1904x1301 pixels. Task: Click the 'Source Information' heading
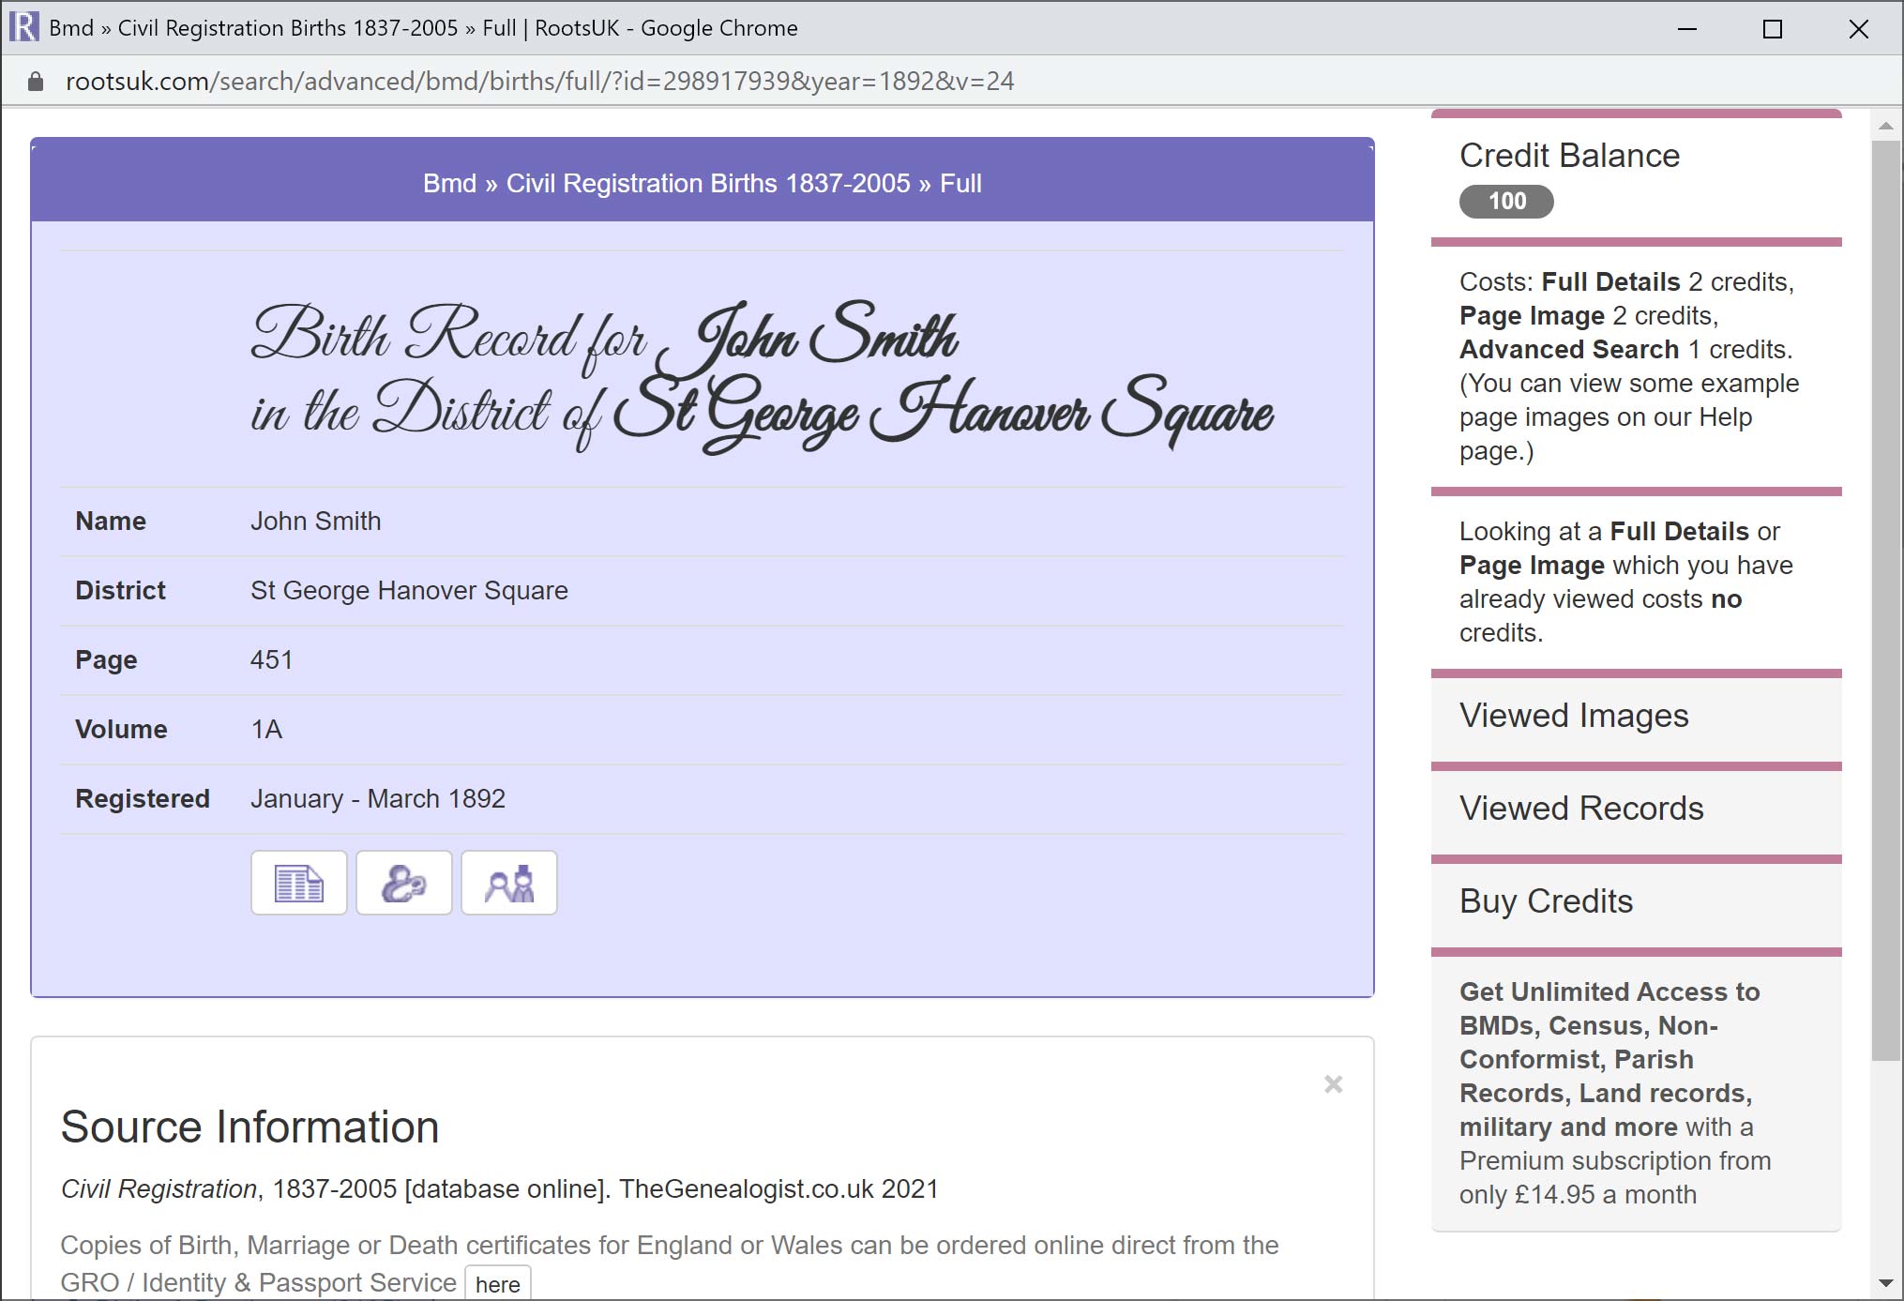tap(249, 1127)
